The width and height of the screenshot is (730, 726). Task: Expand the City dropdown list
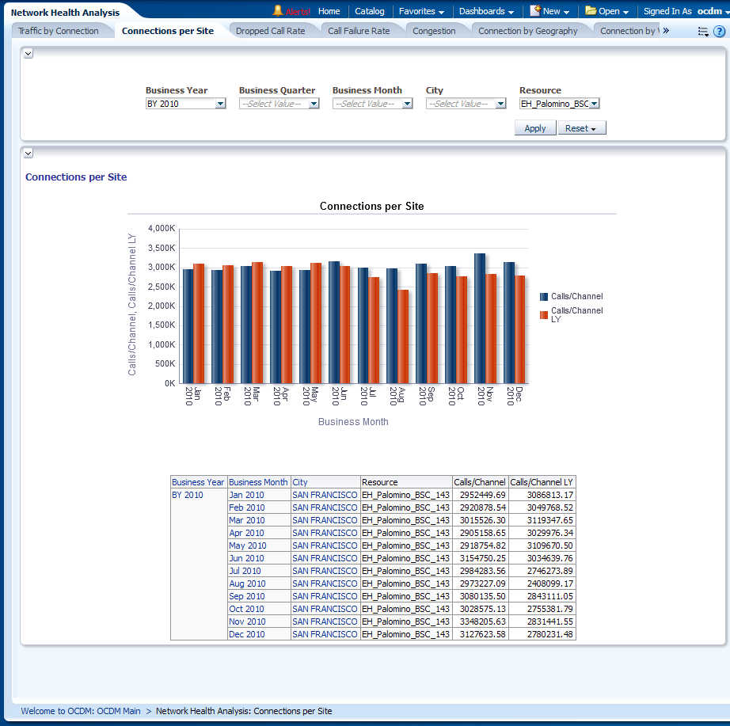click(500, 104)
